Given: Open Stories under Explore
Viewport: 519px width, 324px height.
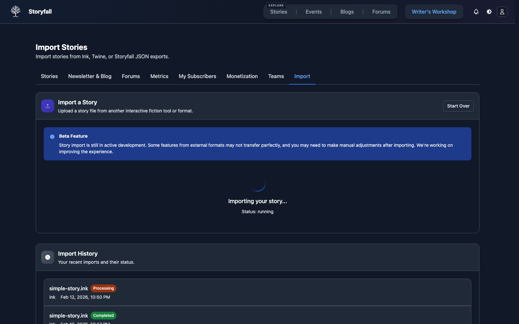Looking at the screenshot, I should pos(278,12).
